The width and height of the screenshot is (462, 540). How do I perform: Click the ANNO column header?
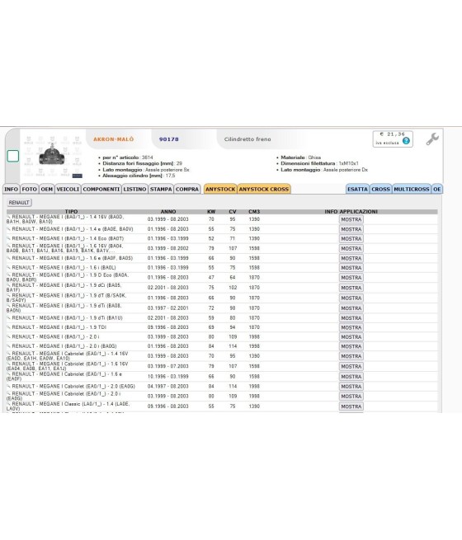click(x=168, y=211)
